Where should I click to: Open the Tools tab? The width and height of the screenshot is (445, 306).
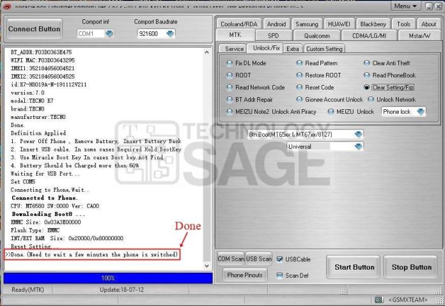pos(403,24)
